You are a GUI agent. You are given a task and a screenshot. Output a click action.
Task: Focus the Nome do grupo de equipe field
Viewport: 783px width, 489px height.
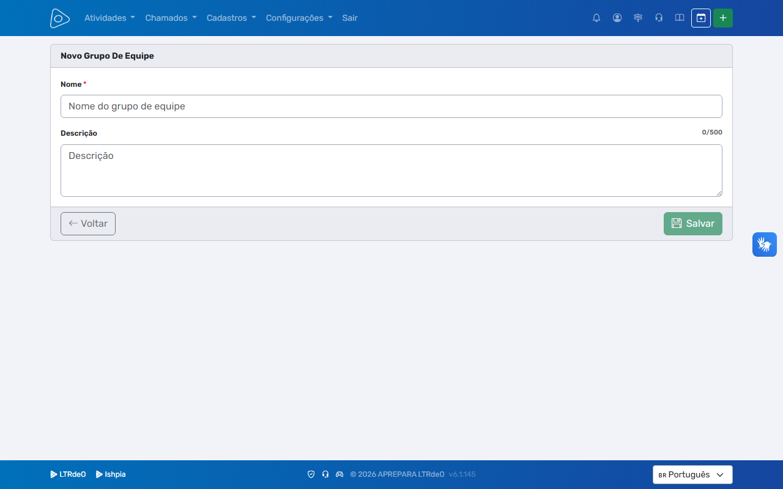pos(391,106)
